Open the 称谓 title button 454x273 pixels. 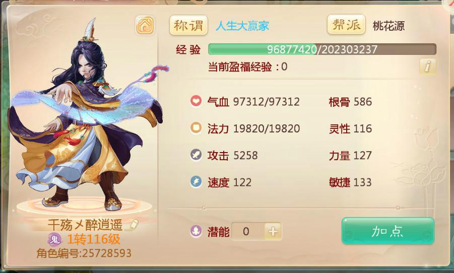point(188,26)
